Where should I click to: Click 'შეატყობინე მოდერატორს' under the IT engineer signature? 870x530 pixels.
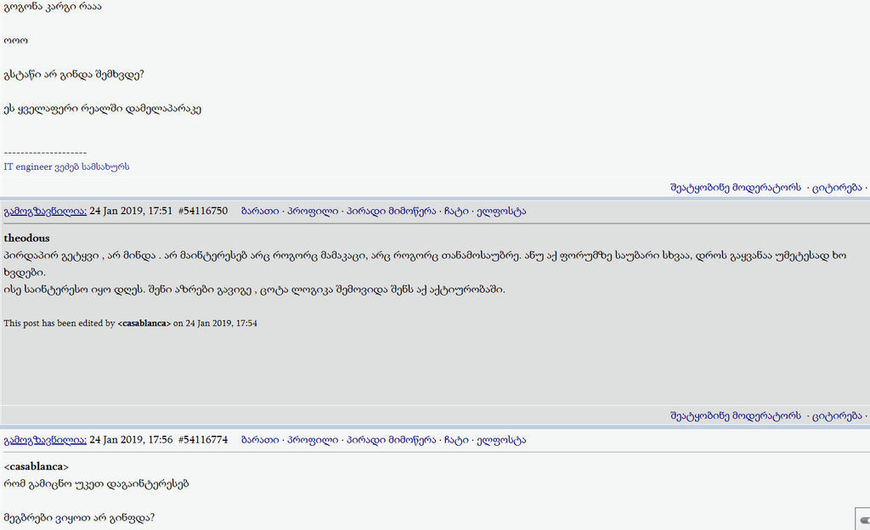click(736, 188)
